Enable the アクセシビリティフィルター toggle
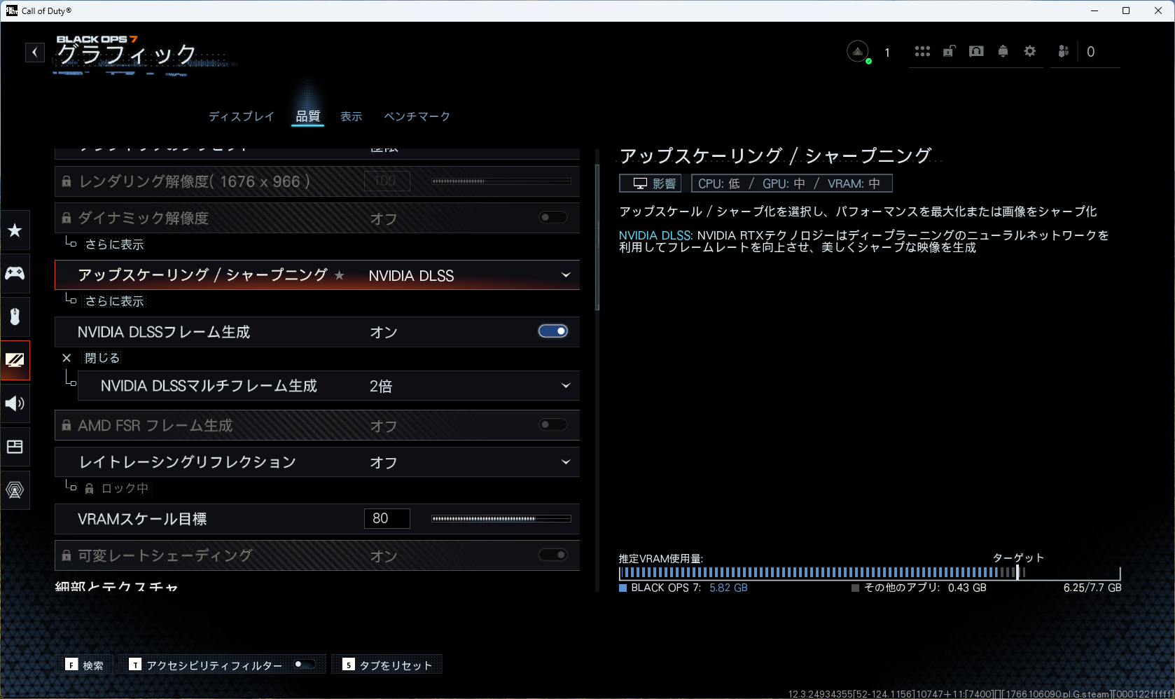 point(305,664)
